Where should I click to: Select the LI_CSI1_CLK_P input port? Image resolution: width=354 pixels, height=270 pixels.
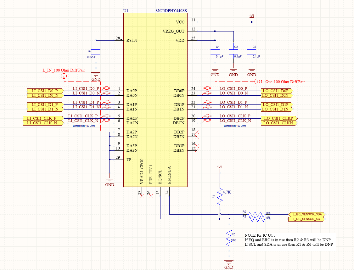click(43, 118)
